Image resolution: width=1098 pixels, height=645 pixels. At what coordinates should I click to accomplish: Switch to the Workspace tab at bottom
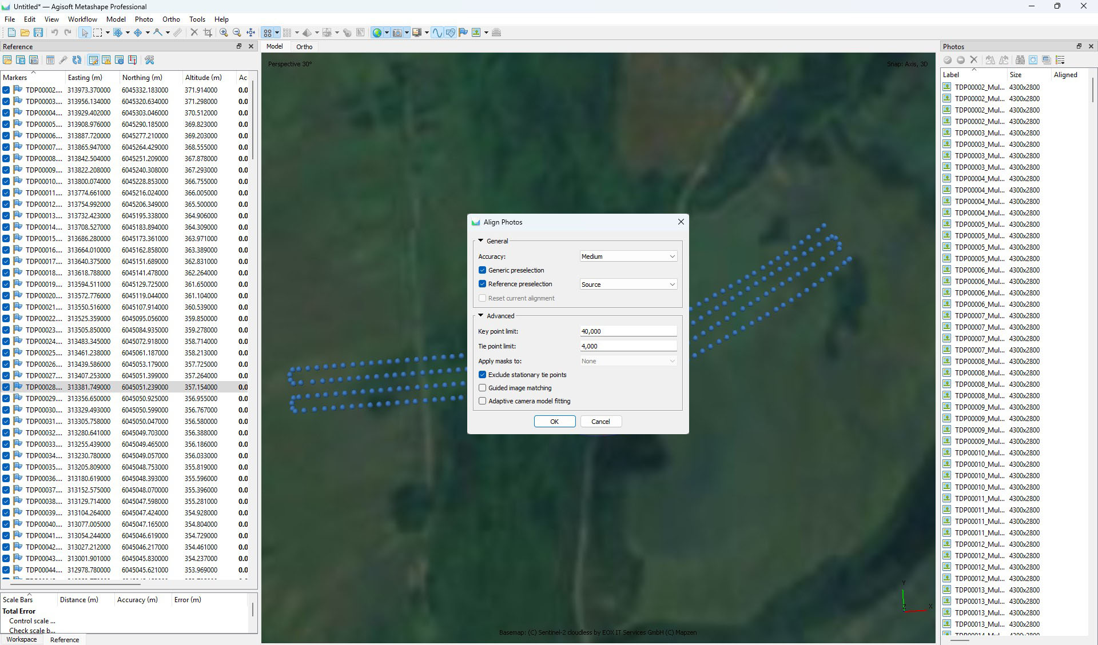[22, 639]
